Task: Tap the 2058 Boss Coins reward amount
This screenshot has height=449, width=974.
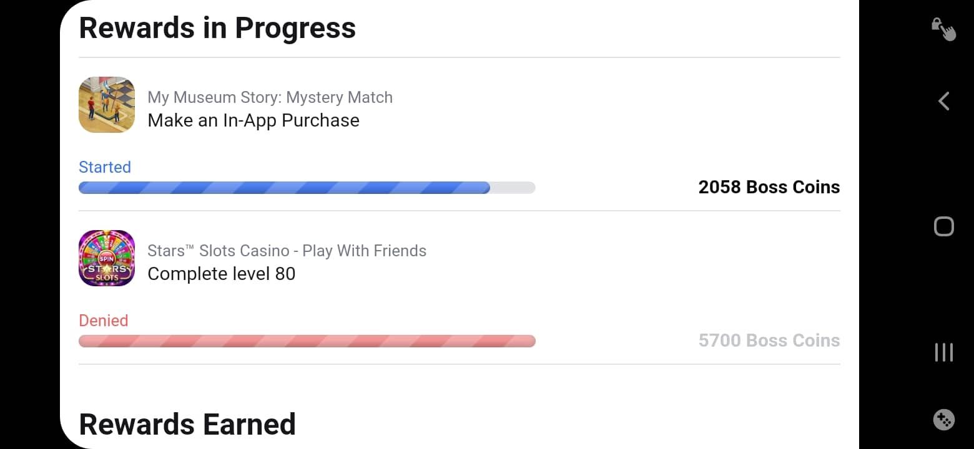Action: coord(769,187)
